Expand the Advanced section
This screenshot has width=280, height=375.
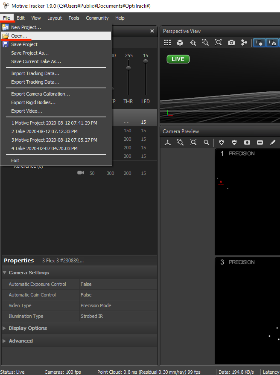(x=4, y=341)
